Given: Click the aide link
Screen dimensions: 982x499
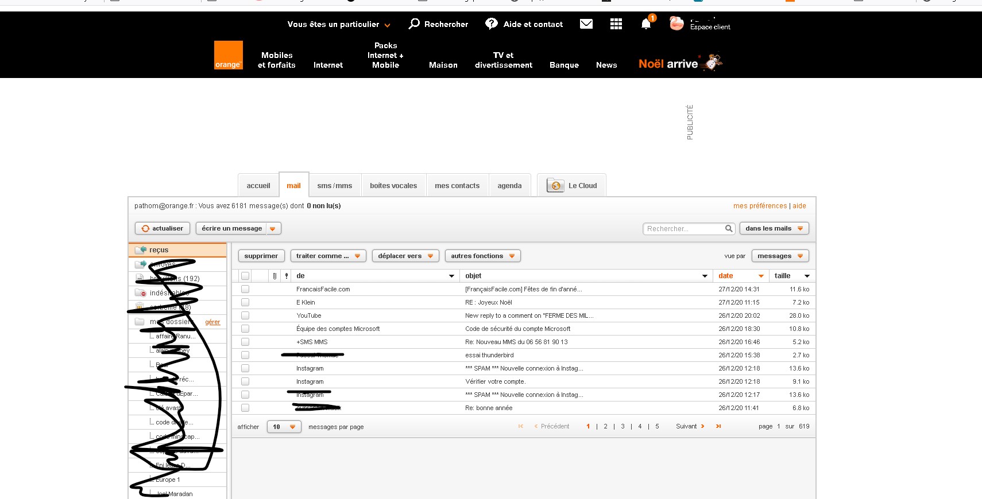Looking at the screenshot, I should (x=799, y=205).
